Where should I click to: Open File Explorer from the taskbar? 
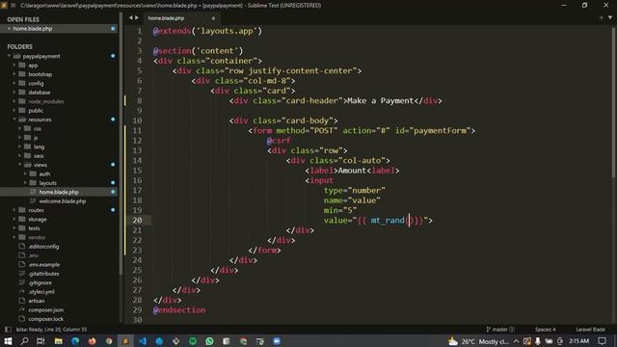click(x=58, y=341)
